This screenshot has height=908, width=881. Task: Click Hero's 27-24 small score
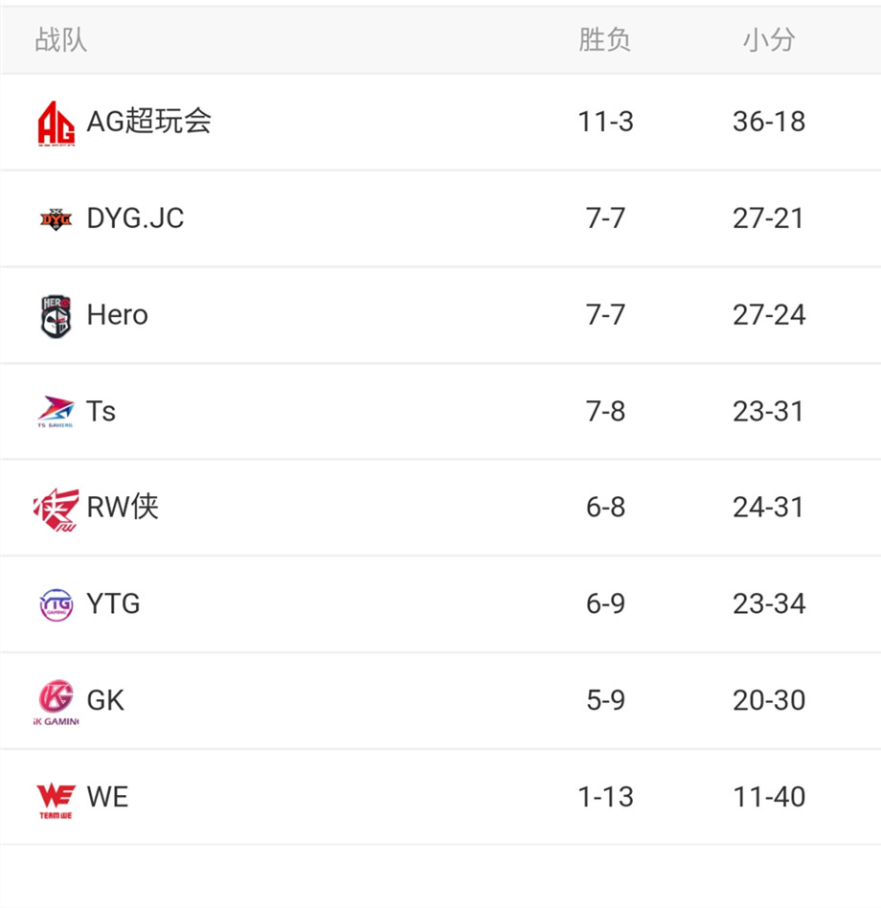tap(769, 315)
